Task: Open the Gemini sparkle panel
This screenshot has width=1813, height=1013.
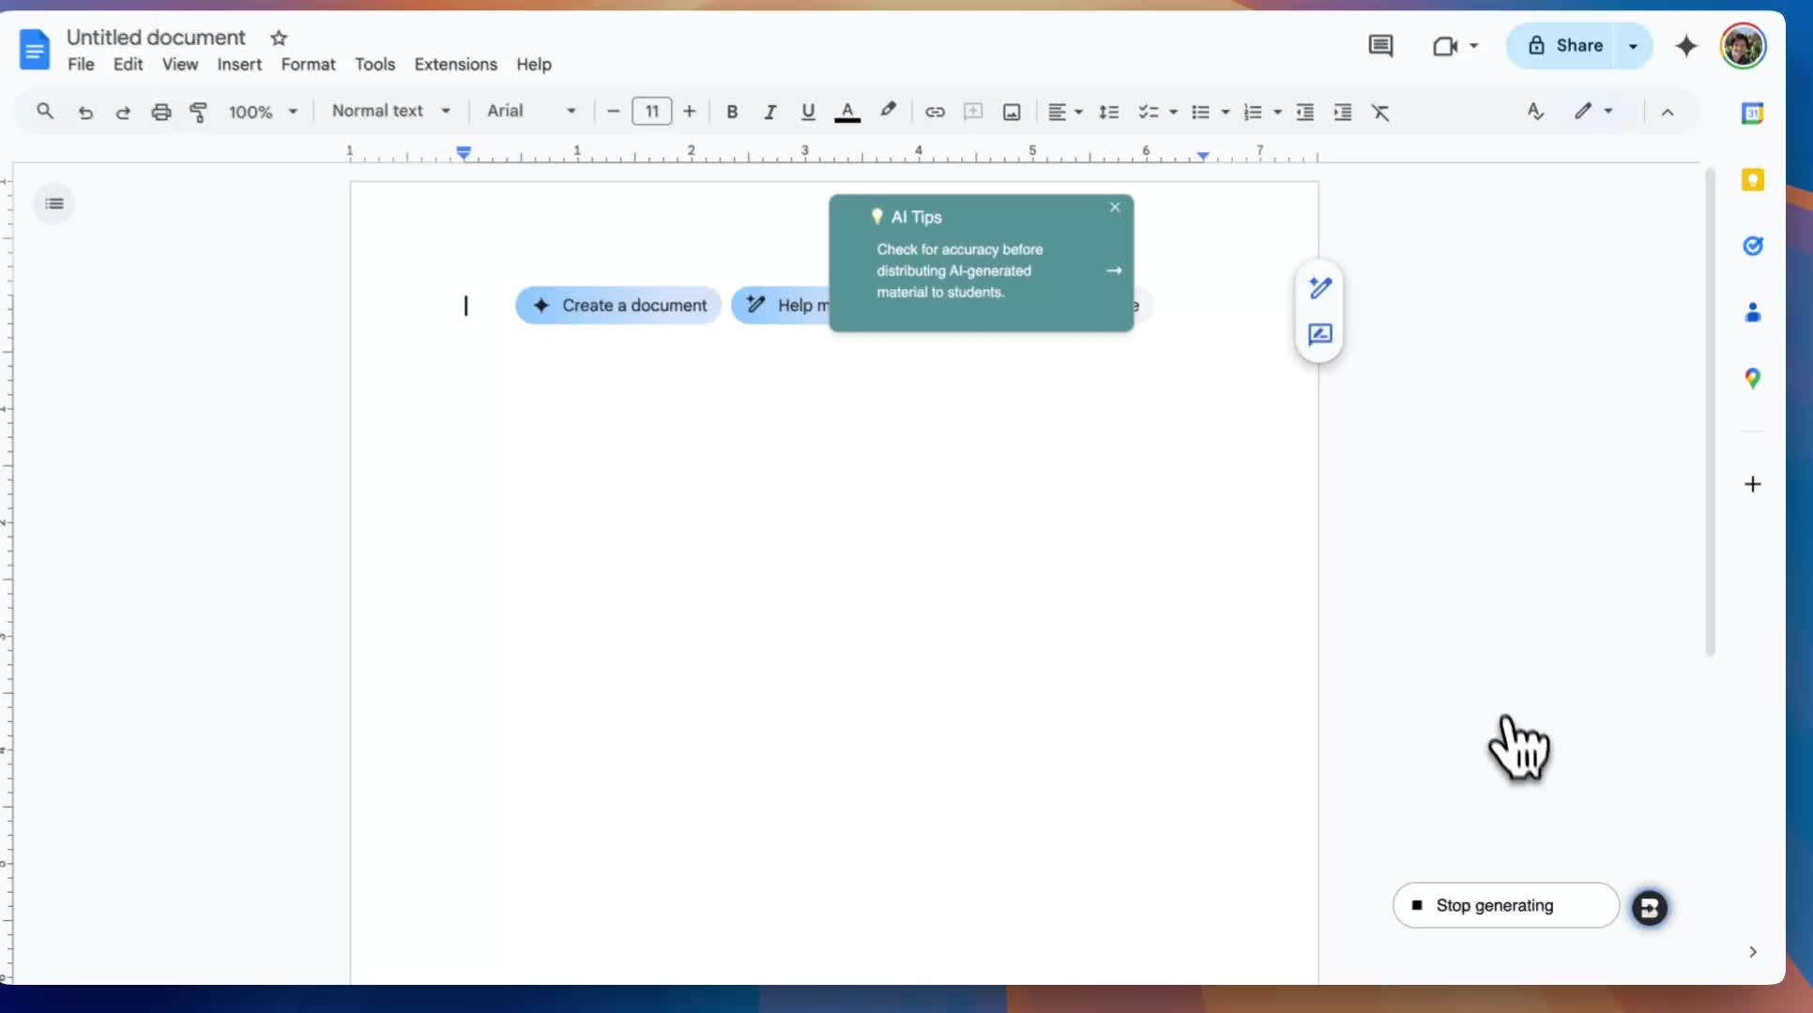Action: pyautogui.click(x=1686, y=46)
